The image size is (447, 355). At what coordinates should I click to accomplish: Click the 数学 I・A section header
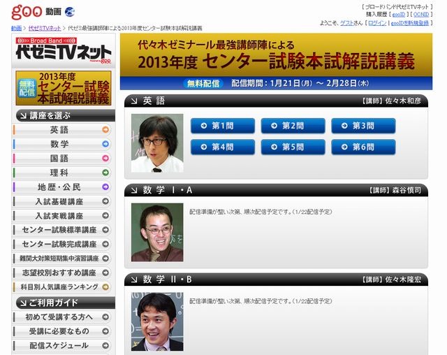[x=276, y=190]
